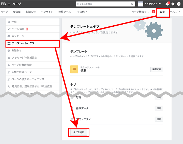Expand the メイクテスト account dropdown
Viewport: 183px width, 144px height.
153,4
